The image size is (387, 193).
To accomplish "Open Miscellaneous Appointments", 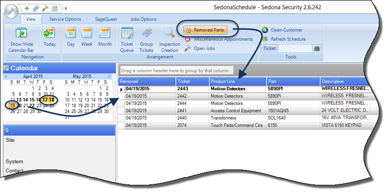I will 219,39.
